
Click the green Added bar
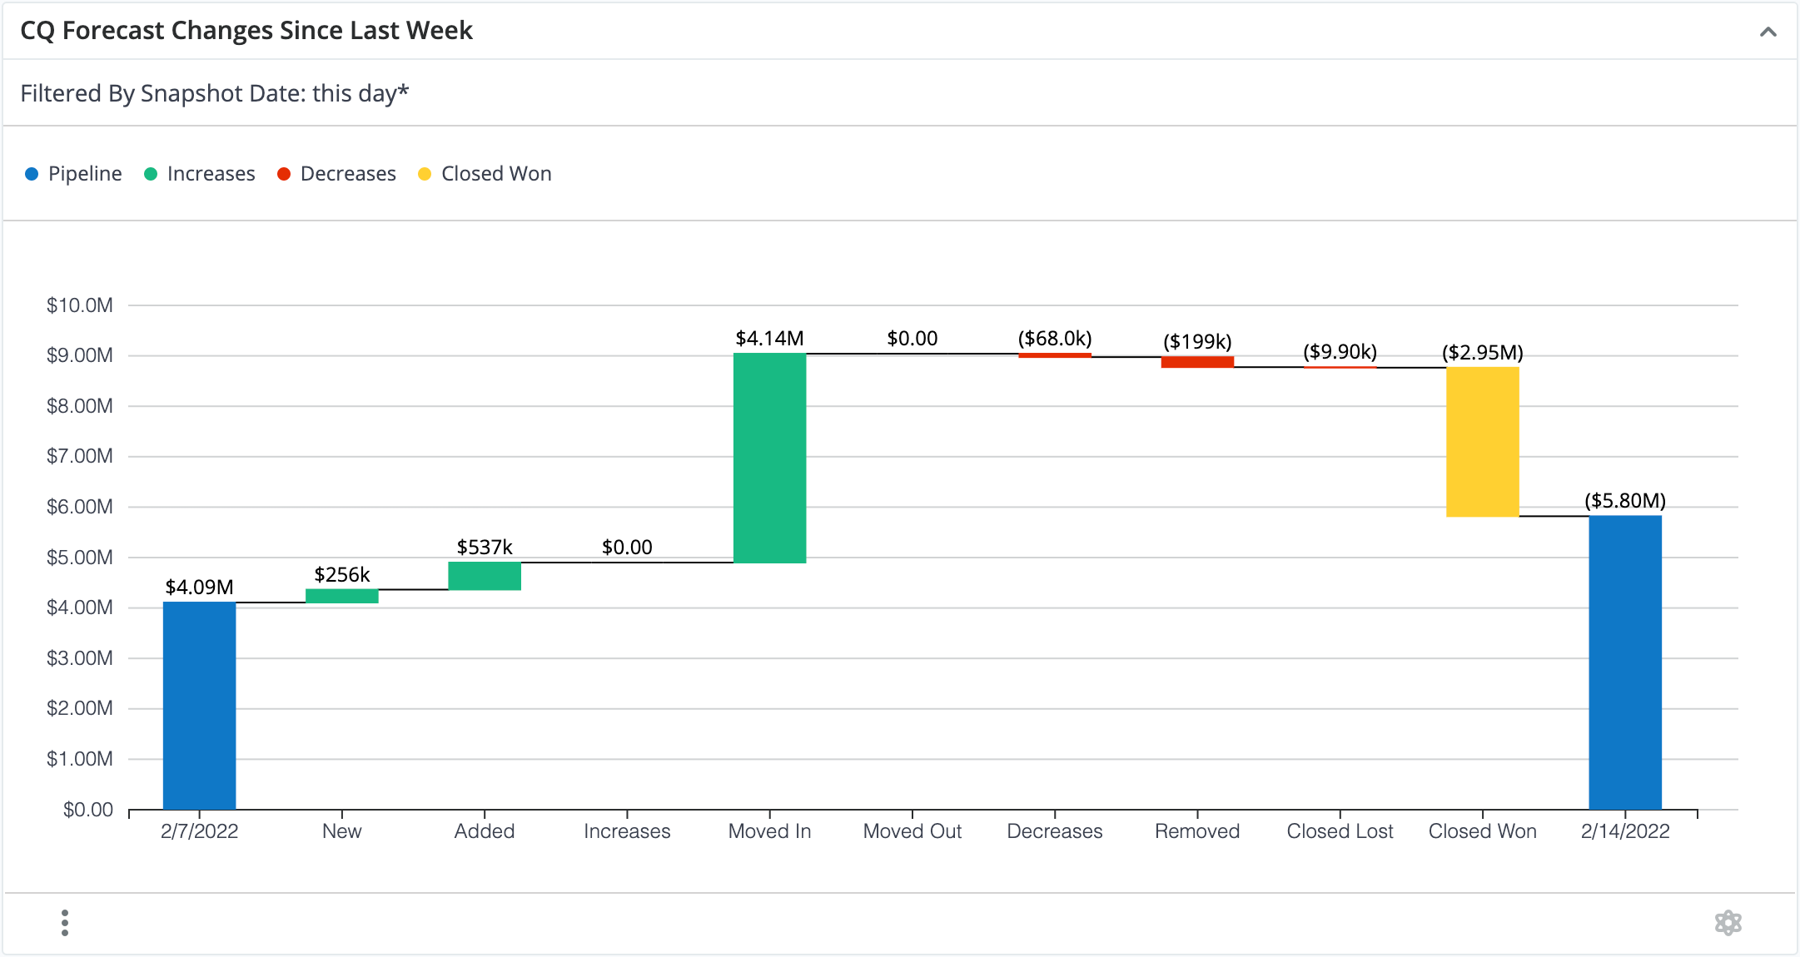pyautogui.click(x=485, y=576)
